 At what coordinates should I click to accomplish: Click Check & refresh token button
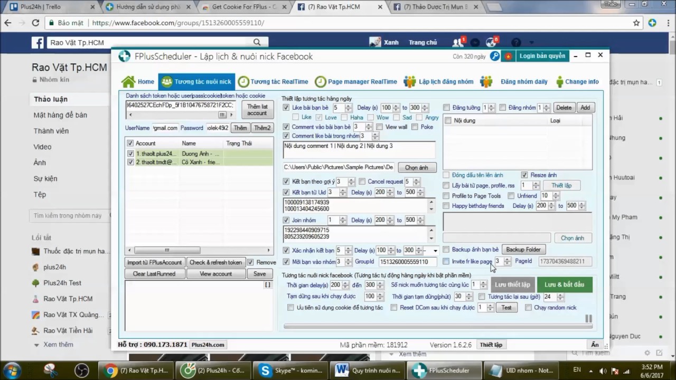pos(215,262)
